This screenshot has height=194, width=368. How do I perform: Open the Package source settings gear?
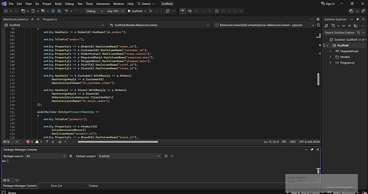pos(71,156)
